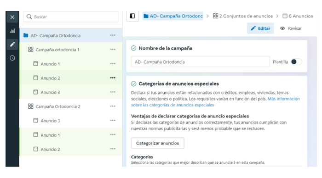Open Más información sobre categorías link

(215, 102)
